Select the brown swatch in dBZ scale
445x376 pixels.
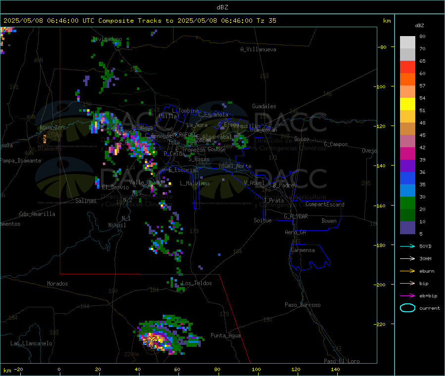pyautogui.click(x=407, y=129)
